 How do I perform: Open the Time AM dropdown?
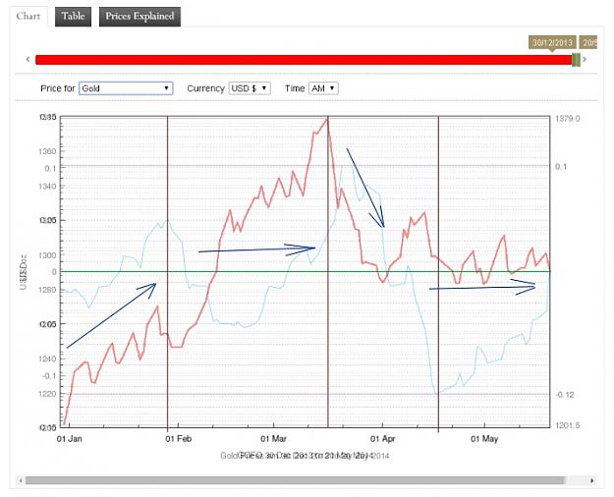point(323,88)
